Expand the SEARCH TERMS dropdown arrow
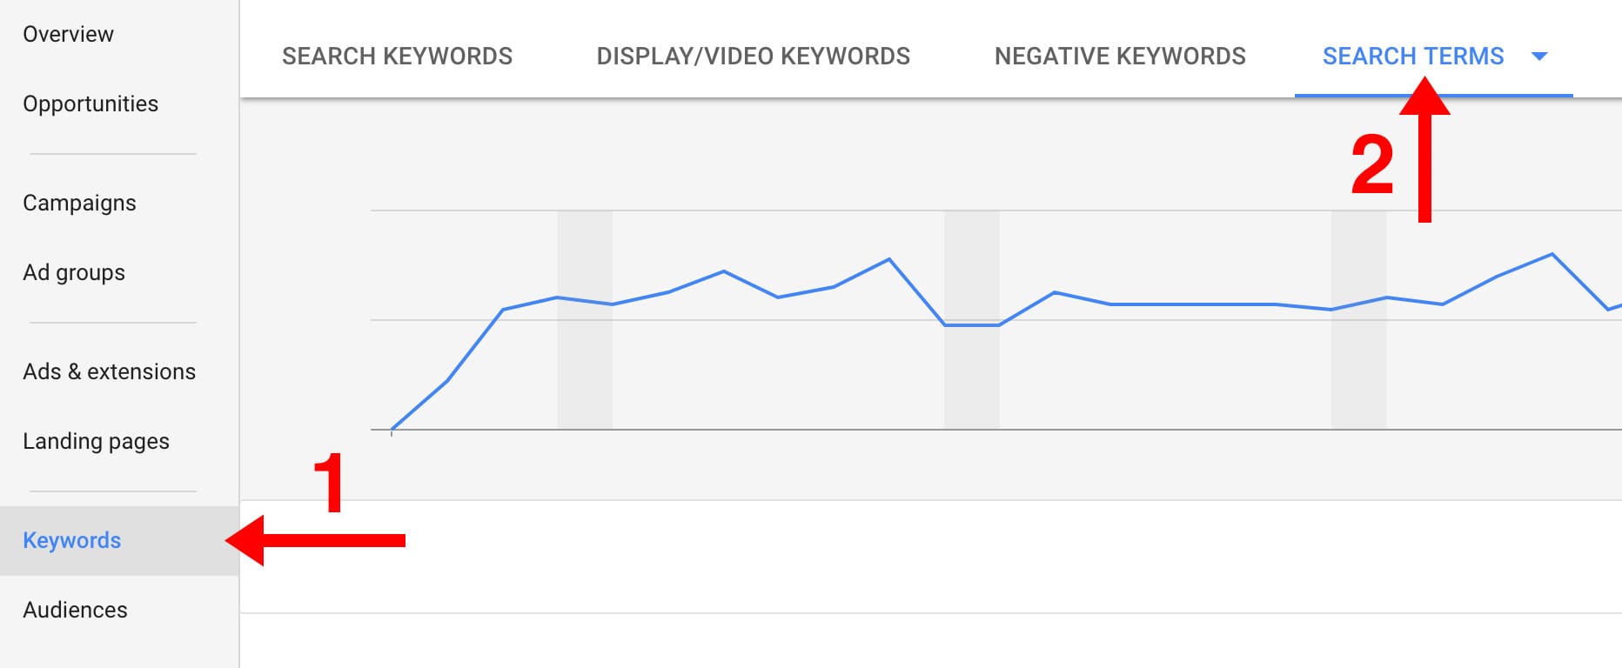 click(x=1538, y=56)
